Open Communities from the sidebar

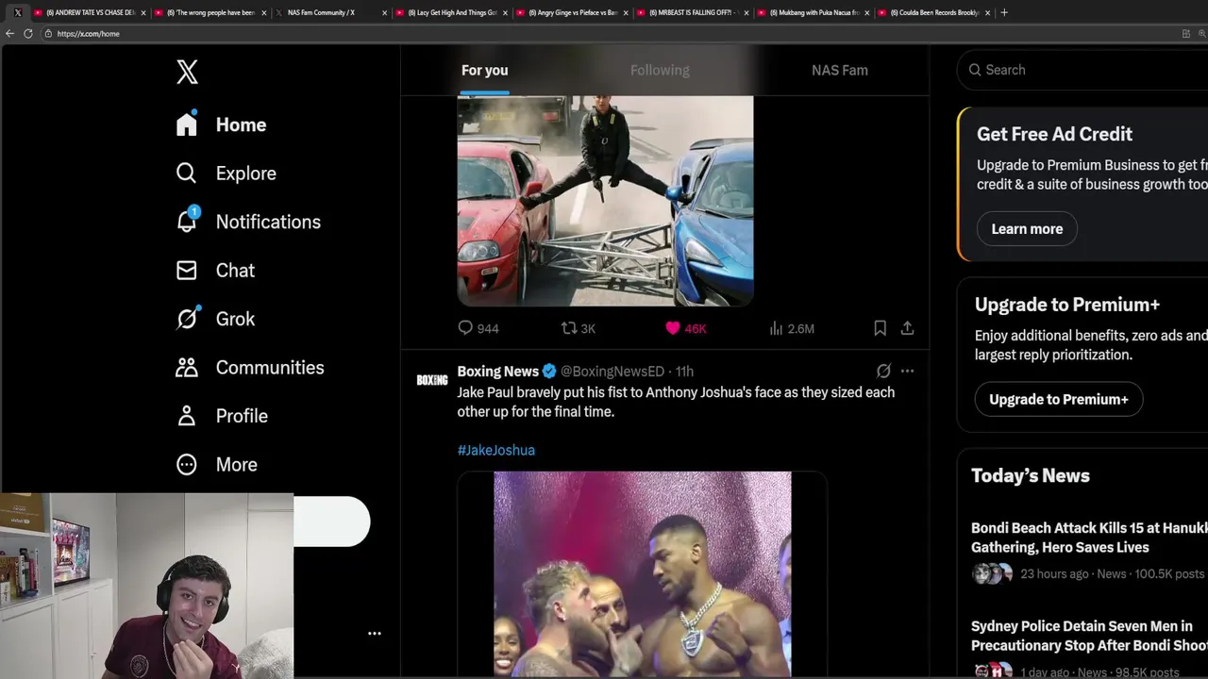249,368
